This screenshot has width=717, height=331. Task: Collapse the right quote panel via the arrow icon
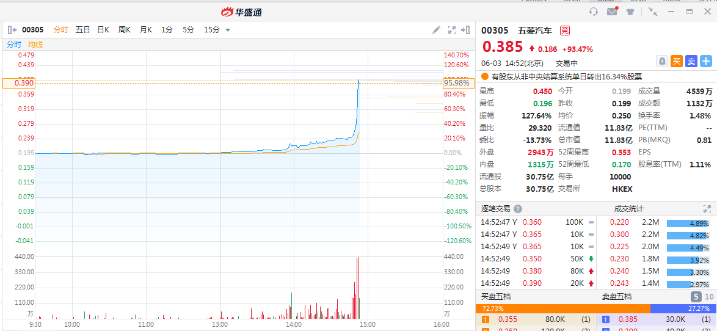coord(465,30)
